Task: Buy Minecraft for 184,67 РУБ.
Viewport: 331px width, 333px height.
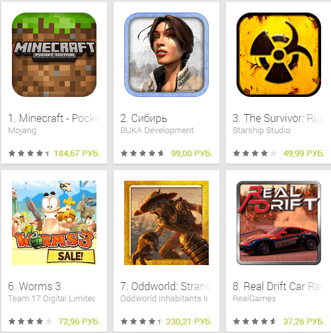Action: (77, 154)
